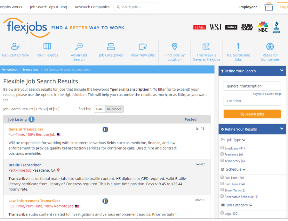
Task: Sort results by Date
Action: pyautogui.click(x=100, y=109)
